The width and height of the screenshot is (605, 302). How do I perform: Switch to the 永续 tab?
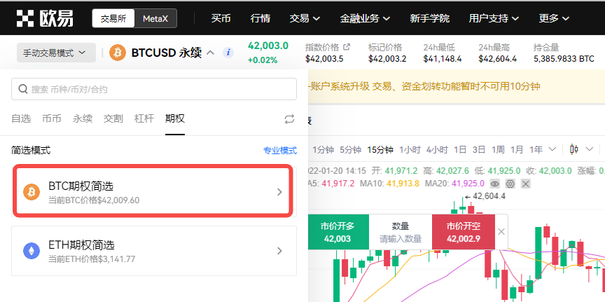[x=83, y=118]
